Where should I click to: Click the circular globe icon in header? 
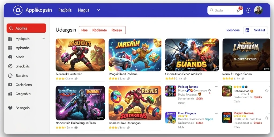click(248, 10)
